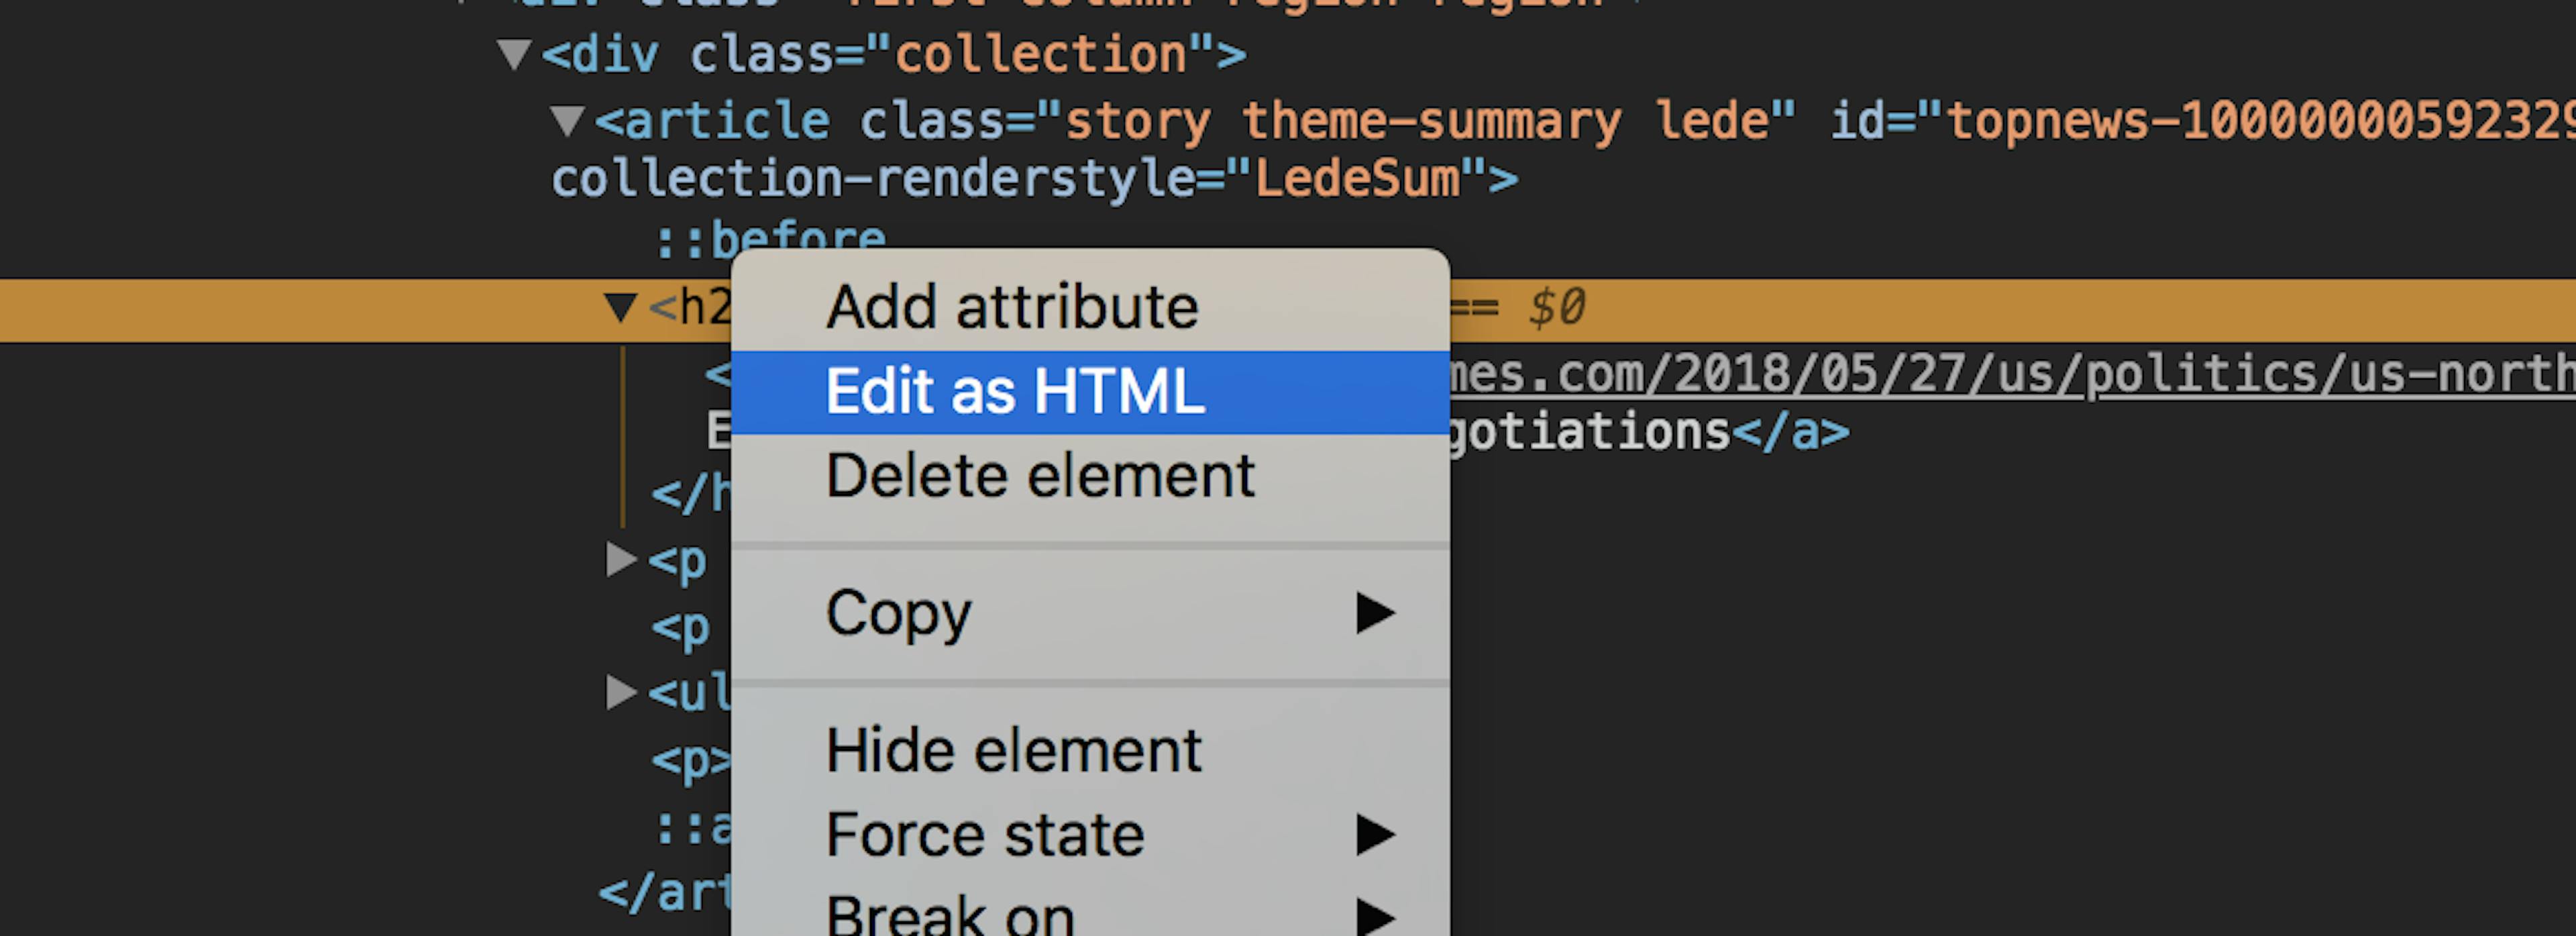Click "Delete element" to remove the h2
The width and height of the screenshot is (2576, 936).
[1040, 475]
